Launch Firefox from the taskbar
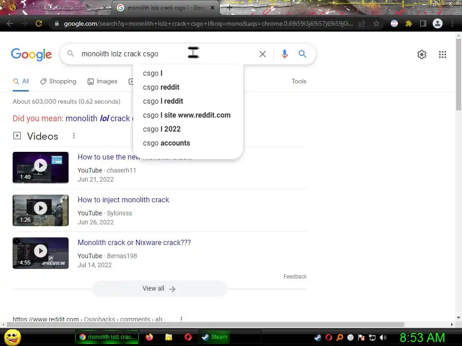 click(149, 337)
